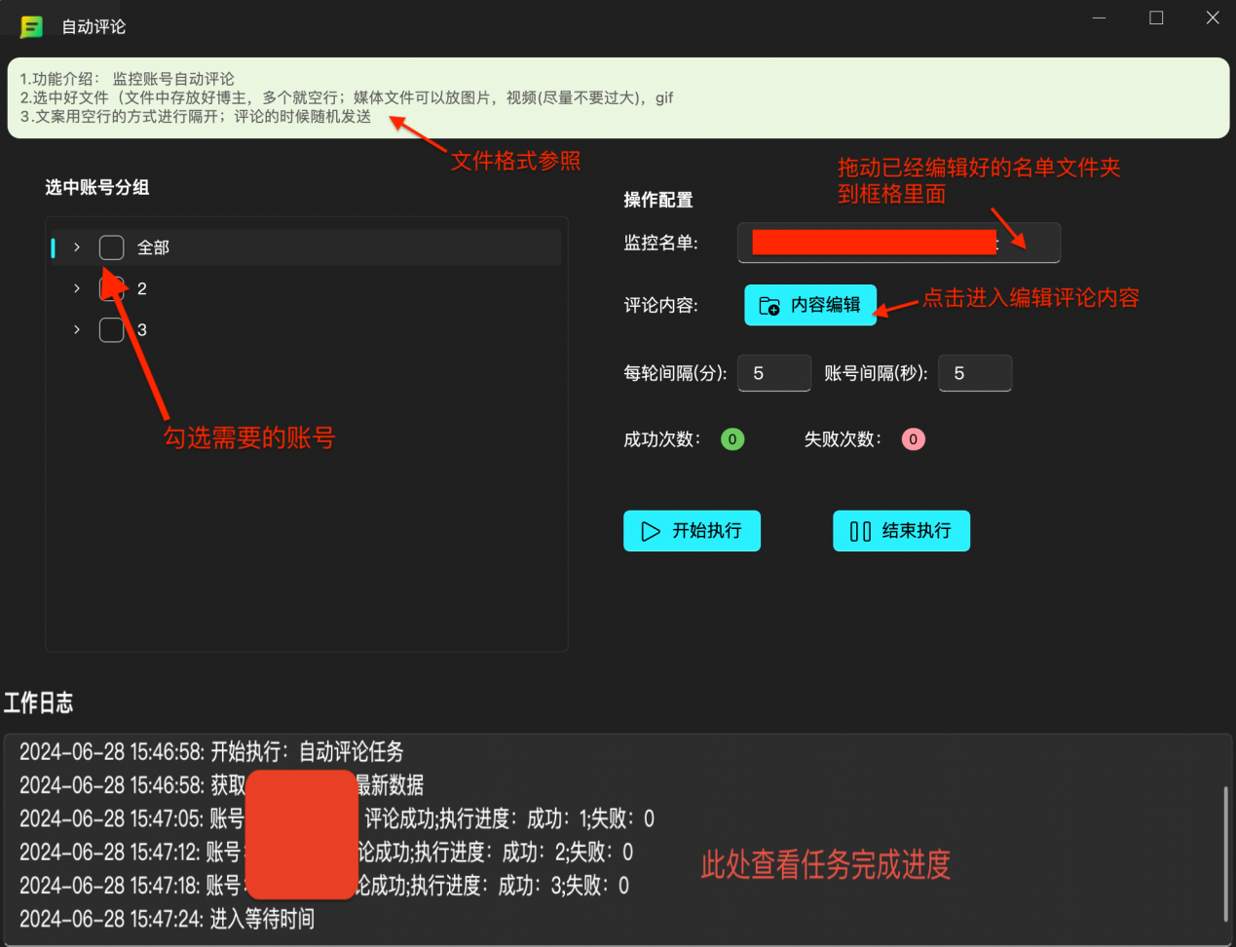The image size is (1236, 947).
Task: Click the play icon on 开始执行
Action: click(x=651, y=531)
